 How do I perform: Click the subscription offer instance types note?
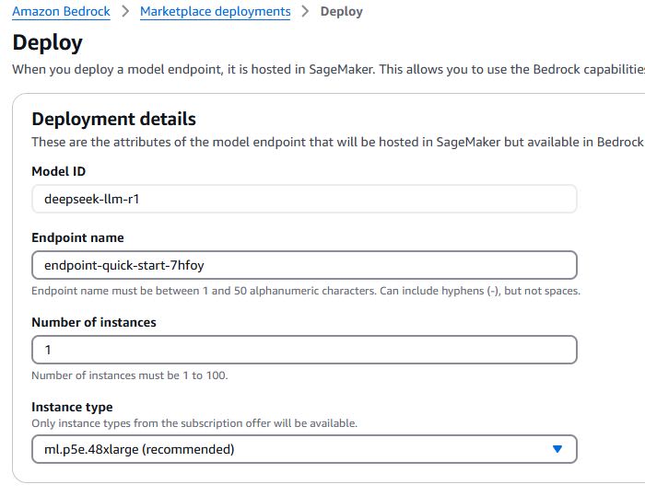click(193, 423)
